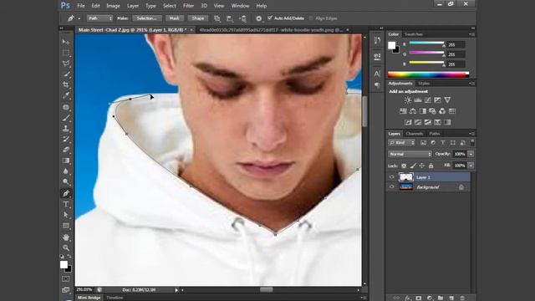Select the Dodge tool
This screenshot has height=301, width=535.
click(66, 182)
